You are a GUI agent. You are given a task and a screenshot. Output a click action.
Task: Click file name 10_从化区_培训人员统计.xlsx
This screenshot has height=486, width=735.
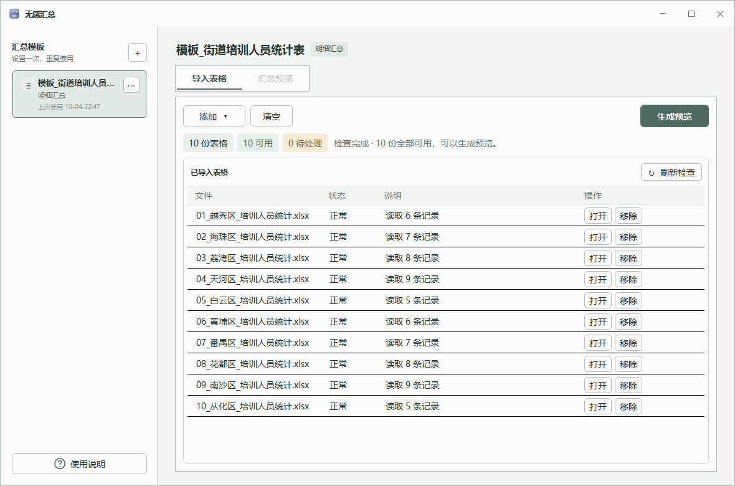(x=253, y=406)
